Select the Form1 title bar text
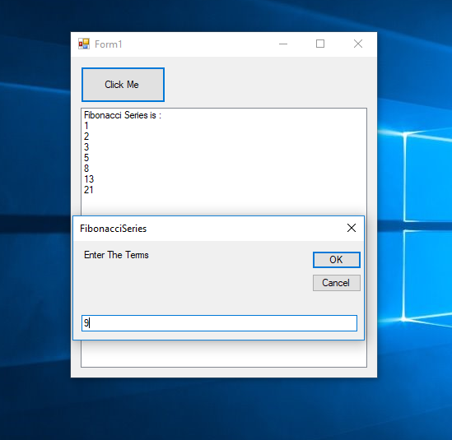Image resolution: width=452 pixels, height=440 pixels. (109, 44)
